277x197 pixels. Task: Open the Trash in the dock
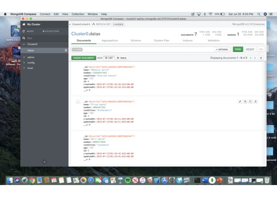267,180
